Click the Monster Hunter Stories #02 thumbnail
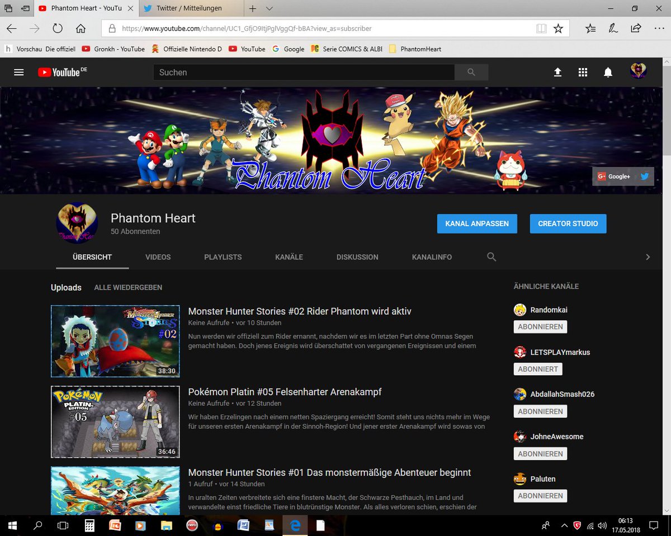 115,341
